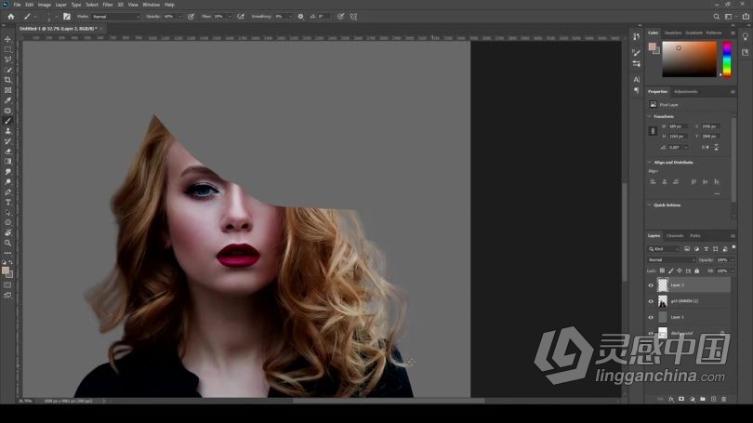Click the hue spectrum slider in Color panel
753x423 pixels.
pos(726,59)
